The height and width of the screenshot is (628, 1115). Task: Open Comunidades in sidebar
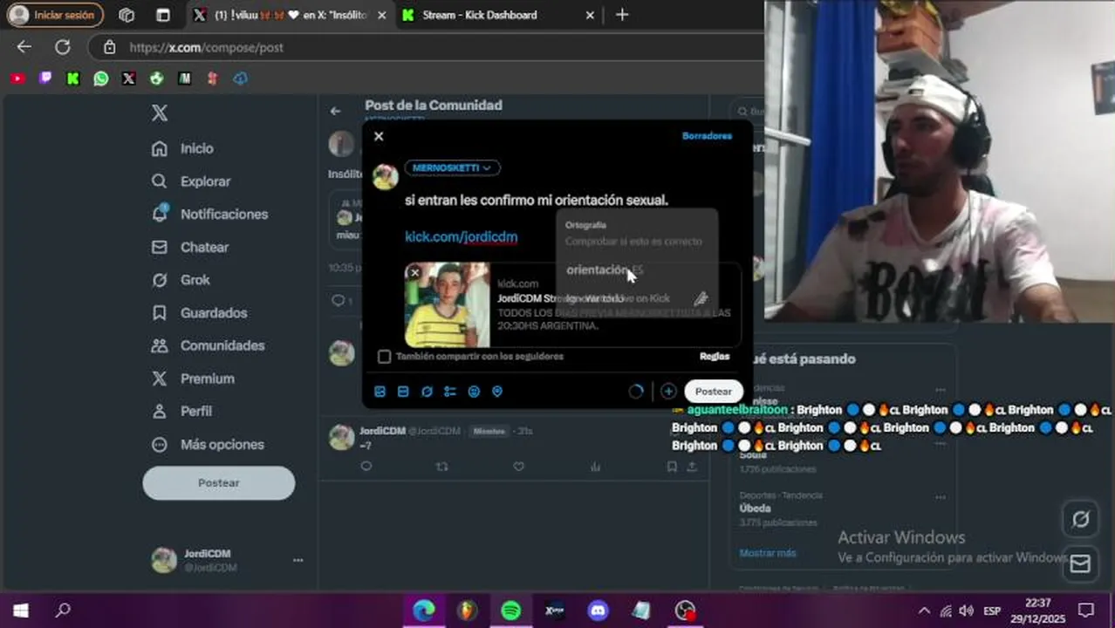(x=208, y=346)
